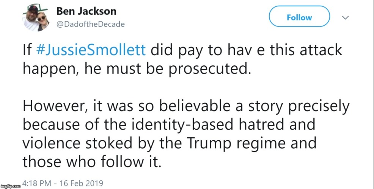Select the imgflip.com watermark
374x189 pixels.
pyautogui.click(x=11, y=186)
